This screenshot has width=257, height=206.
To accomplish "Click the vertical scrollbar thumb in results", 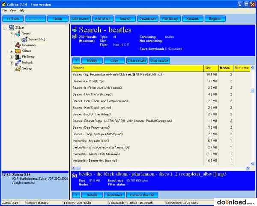I will pyautogui.click(x=252, y=91).
